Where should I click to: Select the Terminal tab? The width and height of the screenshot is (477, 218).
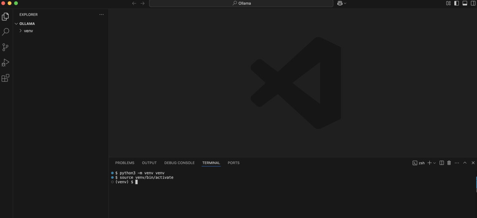[x=211, y=163]
